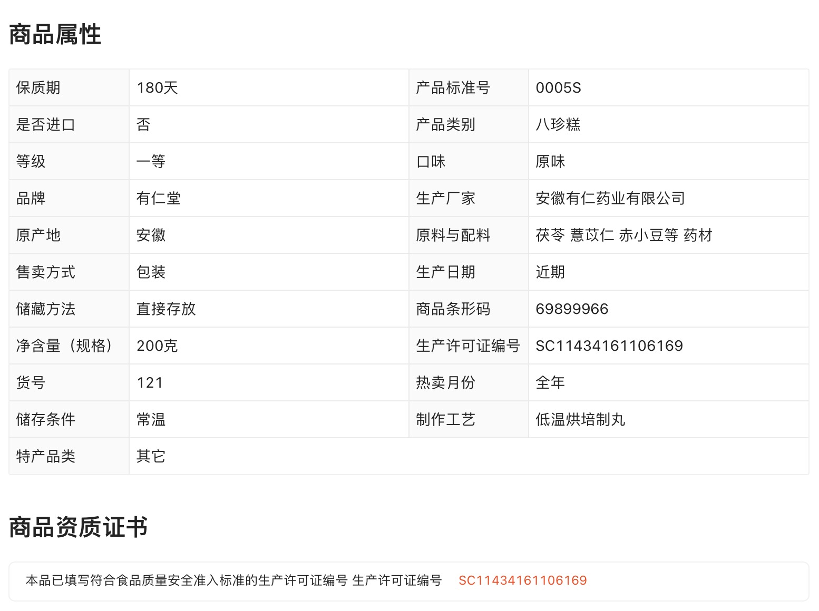This screenshot has width=819, height=611.
Task: Click the 直接存放 storage method value
Action: [x=166, y=309]
